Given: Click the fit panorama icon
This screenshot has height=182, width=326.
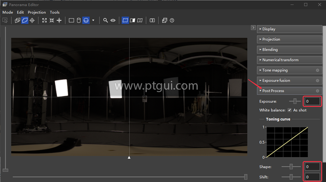Looking at the screenshot, I should coord(44,20).
